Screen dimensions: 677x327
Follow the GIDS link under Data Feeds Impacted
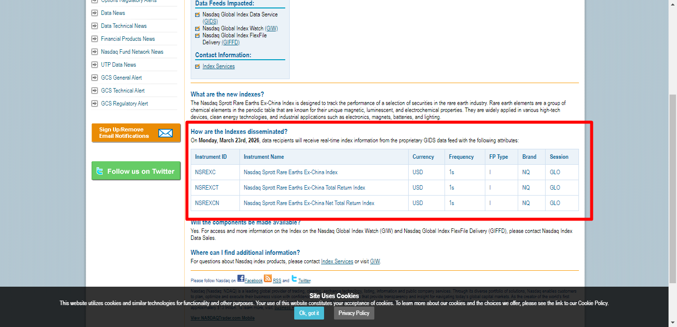(x=210, y=21)
